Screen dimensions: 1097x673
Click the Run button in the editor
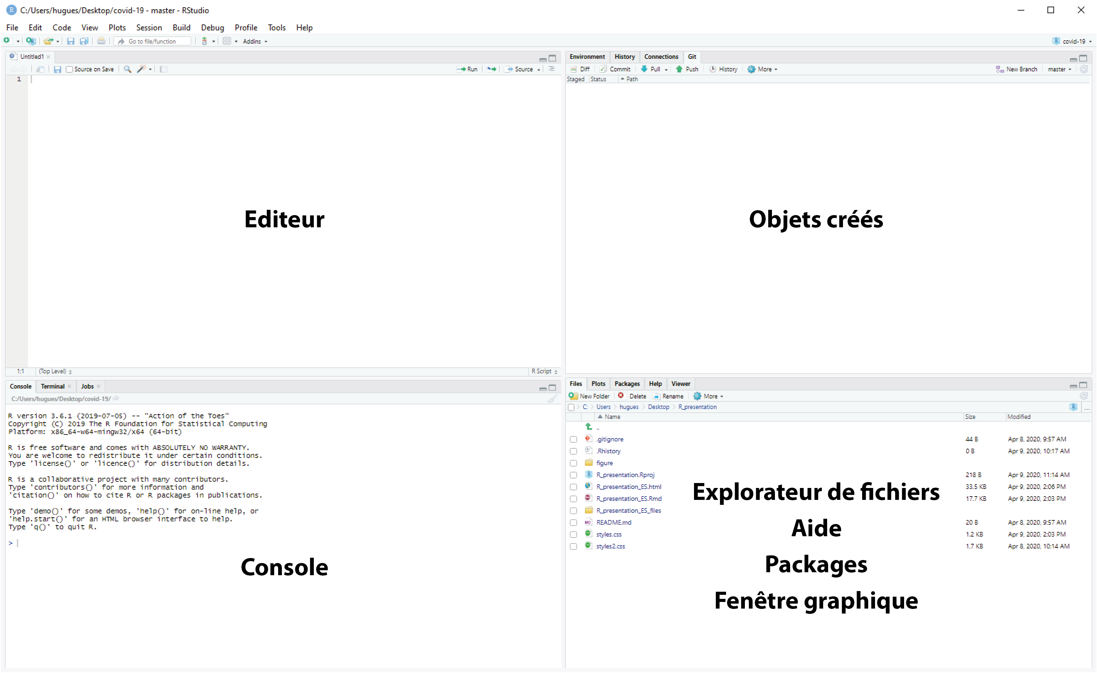tap(467, 69)
